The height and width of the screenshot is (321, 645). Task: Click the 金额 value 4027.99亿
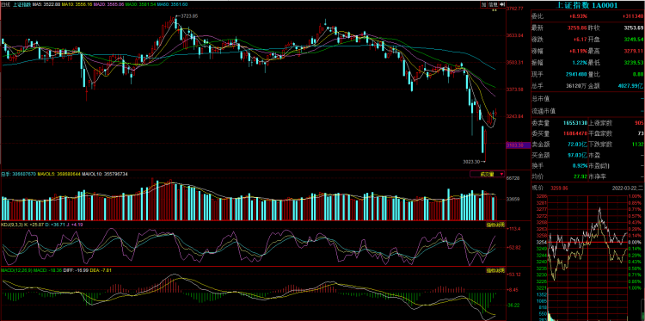coord(630,85)
